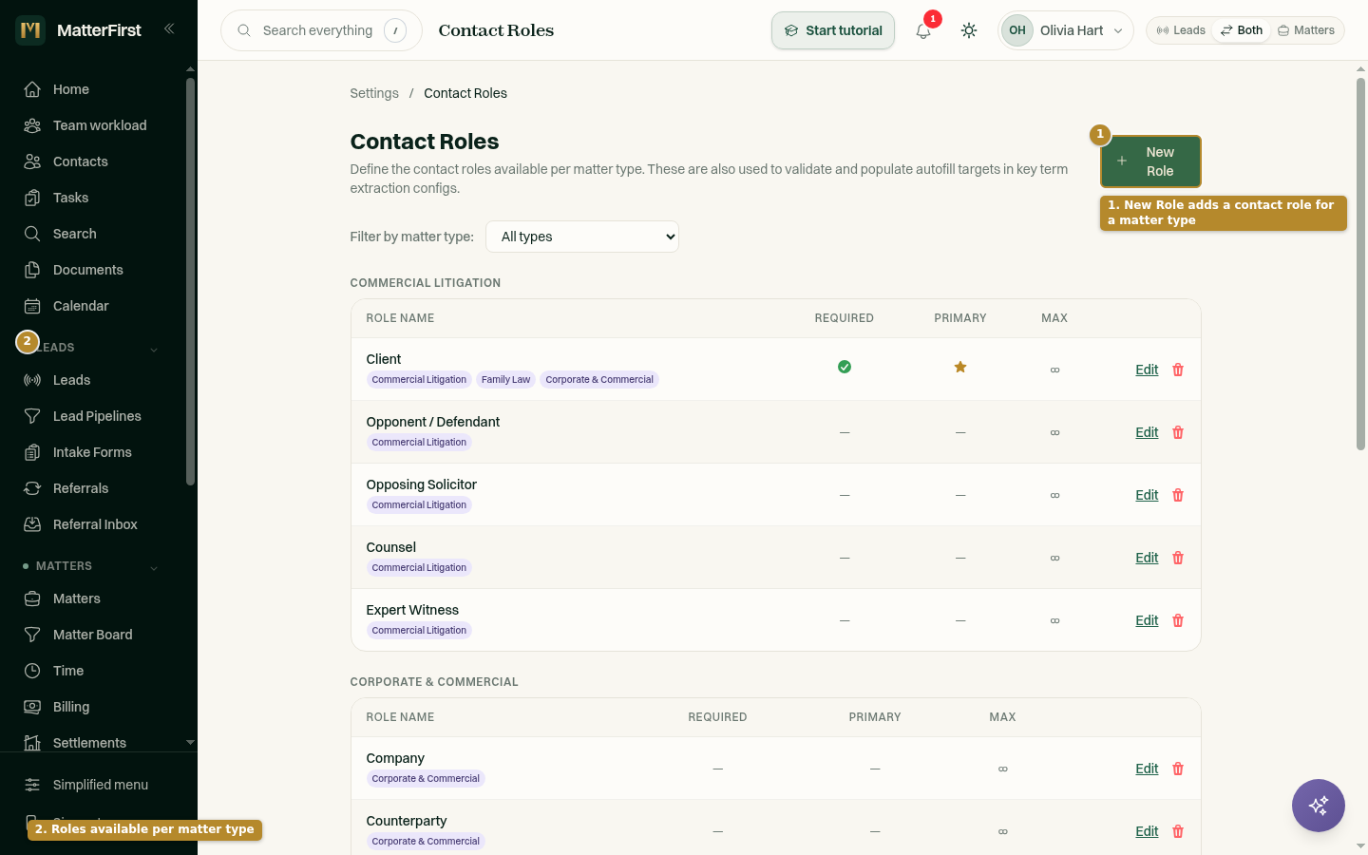Delete the Counterparty role trash icon

pos(1178,831)
